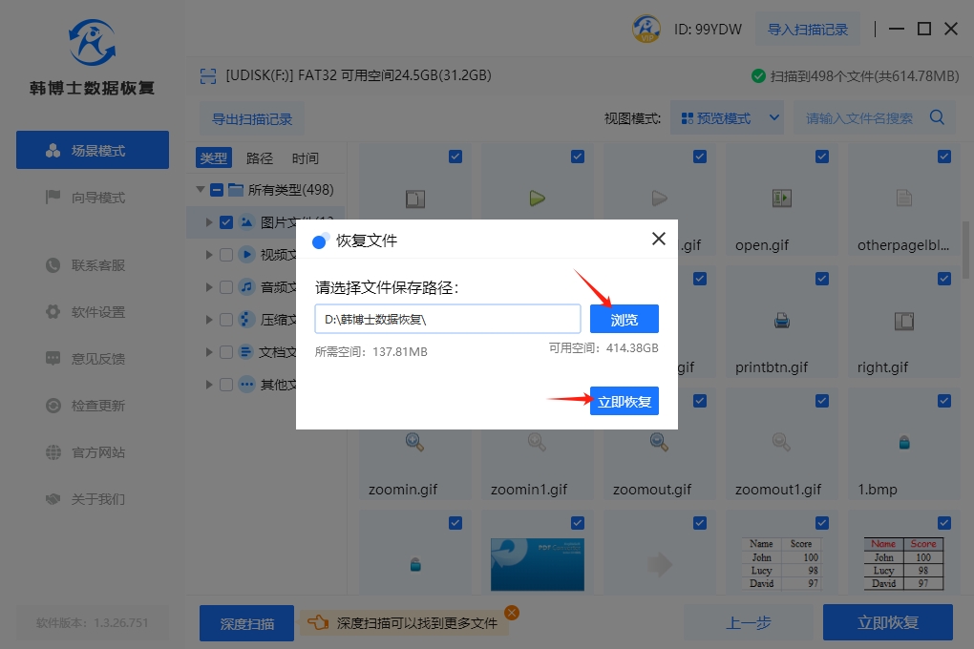This screenshot has width=974, height=649.
Task: Click the save path input field
Action: [x=447, y=320]
